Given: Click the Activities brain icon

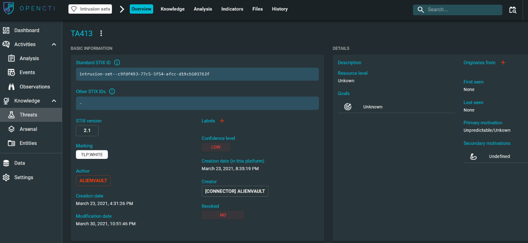Looking at the screenshot, I should click(6, 44).
